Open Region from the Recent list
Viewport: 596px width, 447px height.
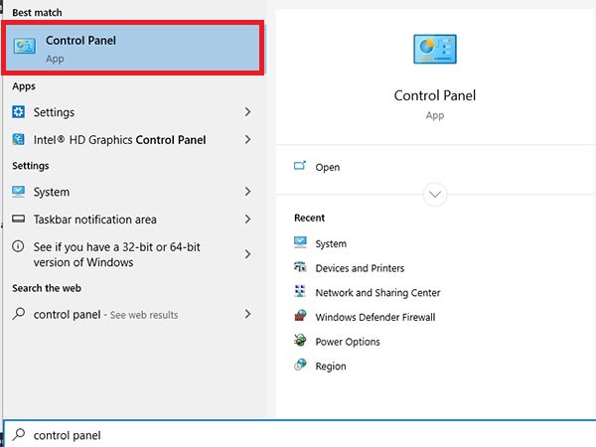(x=331, y=366)
